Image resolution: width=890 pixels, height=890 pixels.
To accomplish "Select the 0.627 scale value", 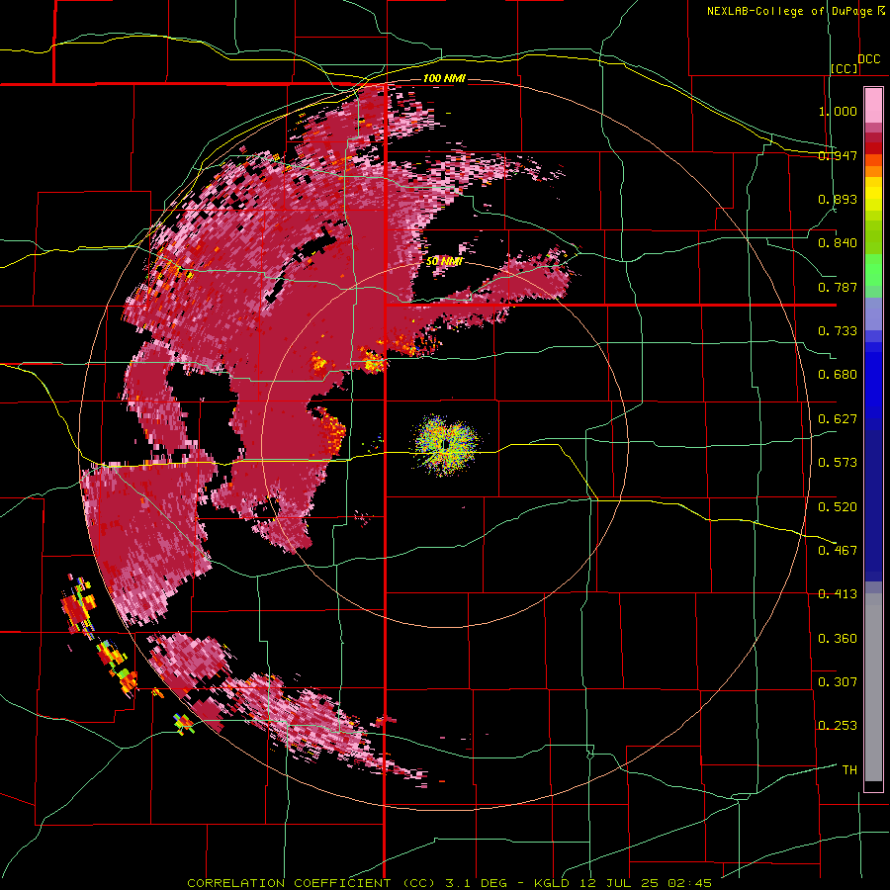I will point(838,419).
